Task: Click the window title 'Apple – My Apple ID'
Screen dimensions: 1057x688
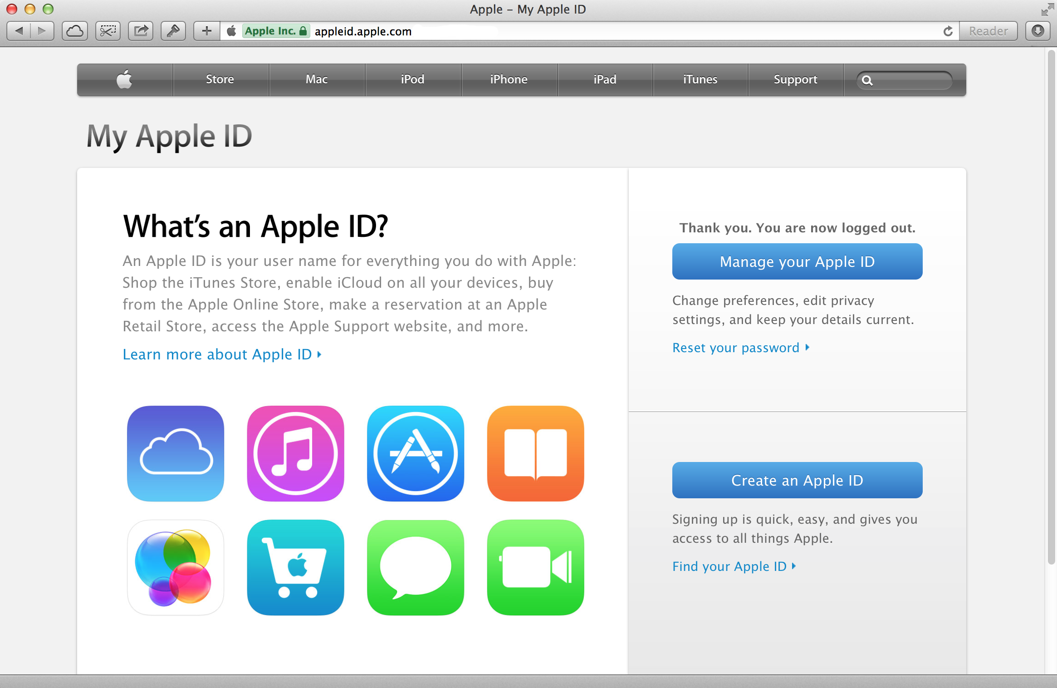Action: point(528,9)
